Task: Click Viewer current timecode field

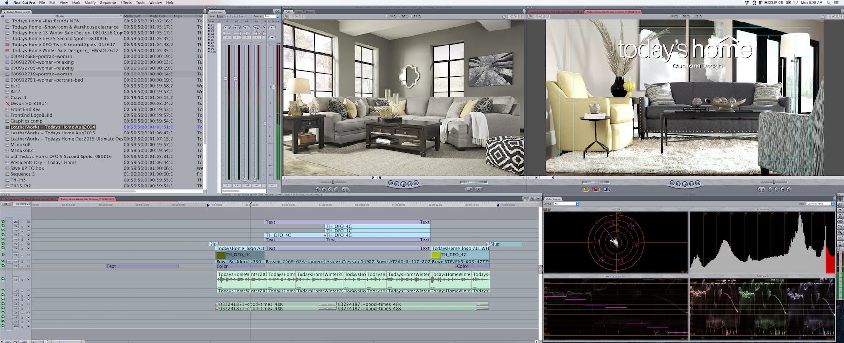Action: coord(517,16)
